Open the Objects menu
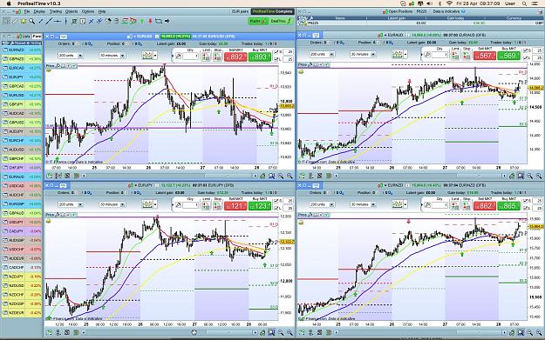545x340 pixels. coord(72,12)
